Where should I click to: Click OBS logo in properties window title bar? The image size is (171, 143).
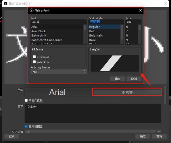point(5,3)
